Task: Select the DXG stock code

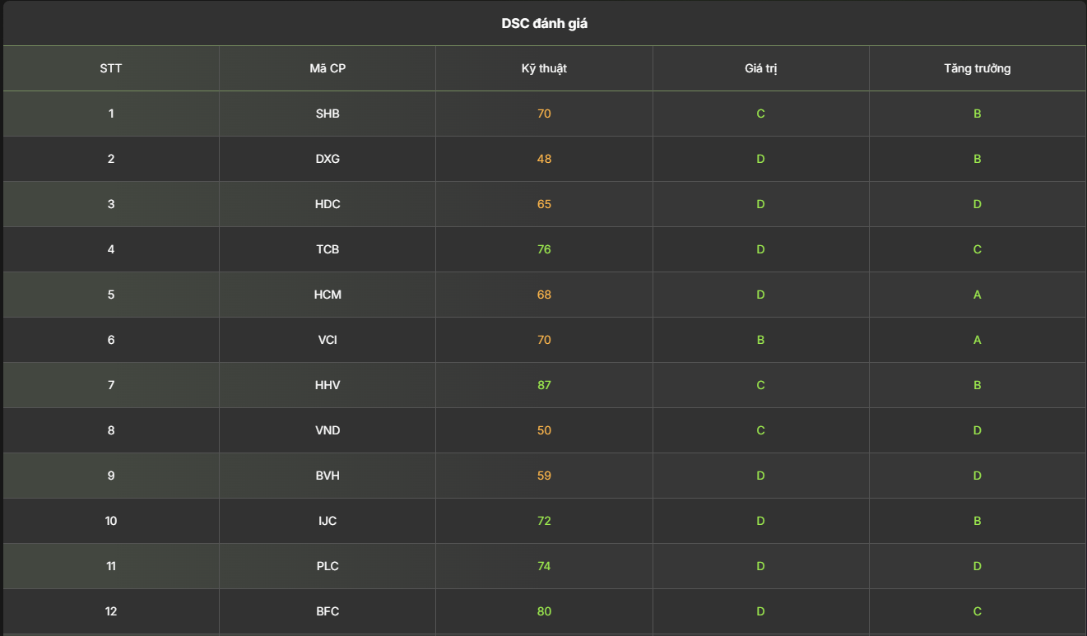Action: pos(327,159)
